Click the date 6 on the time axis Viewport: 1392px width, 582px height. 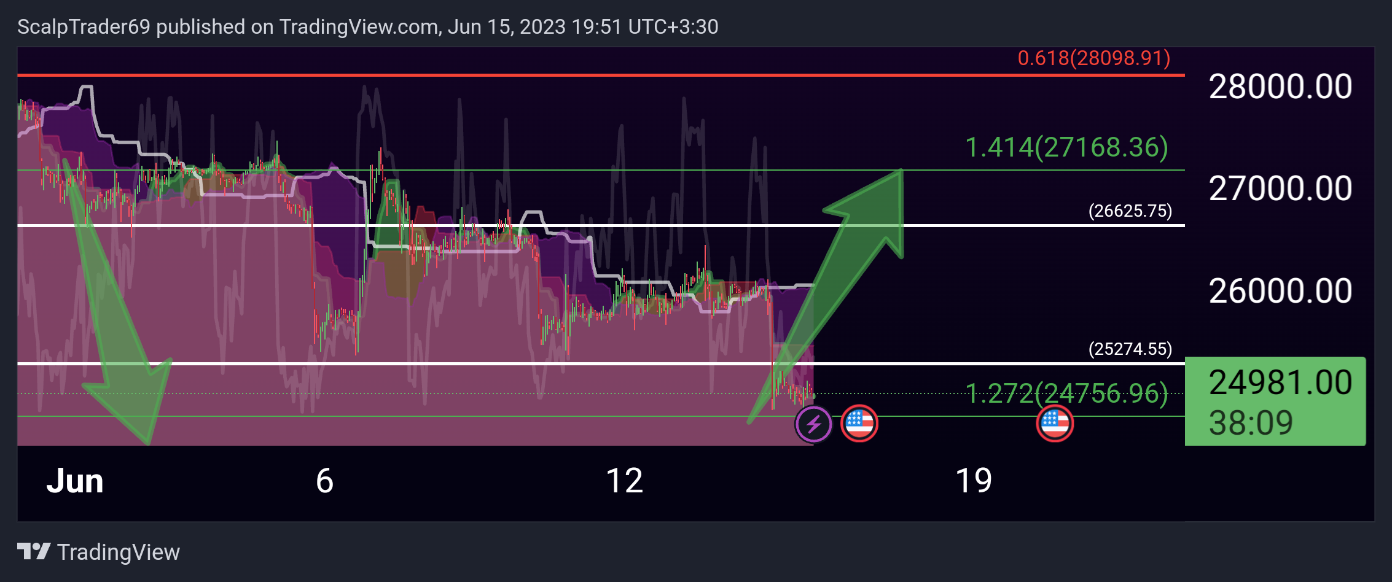point(324,481)
